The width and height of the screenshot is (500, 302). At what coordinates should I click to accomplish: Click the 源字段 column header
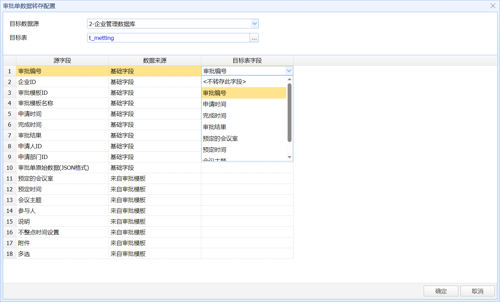62,60
